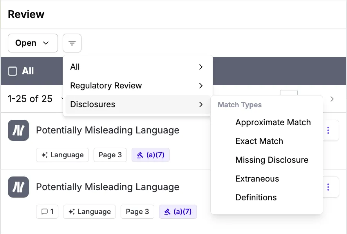Open the Open status dropdown

point(33,43)
